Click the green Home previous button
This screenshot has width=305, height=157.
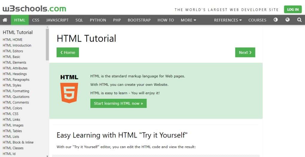68,52
